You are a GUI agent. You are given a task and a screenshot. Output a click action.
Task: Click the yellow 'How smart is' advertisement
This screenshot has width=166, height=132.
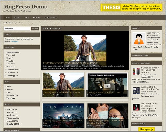click(x=146, y=129)
